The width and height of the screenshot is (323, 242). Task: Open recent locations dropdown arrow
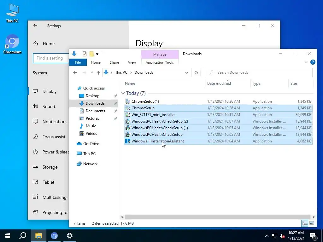pyautogui.click(x=92, y=72)
